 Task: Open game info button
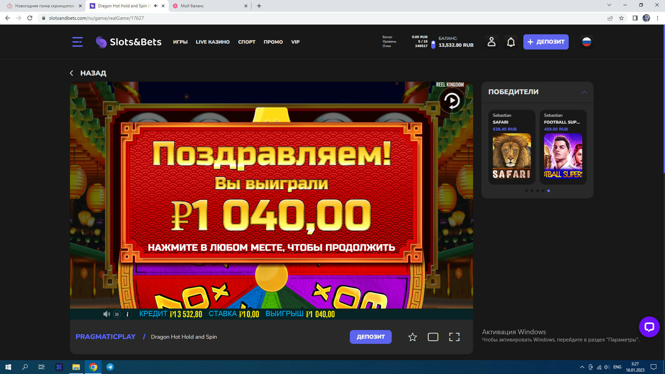point(127,314)
